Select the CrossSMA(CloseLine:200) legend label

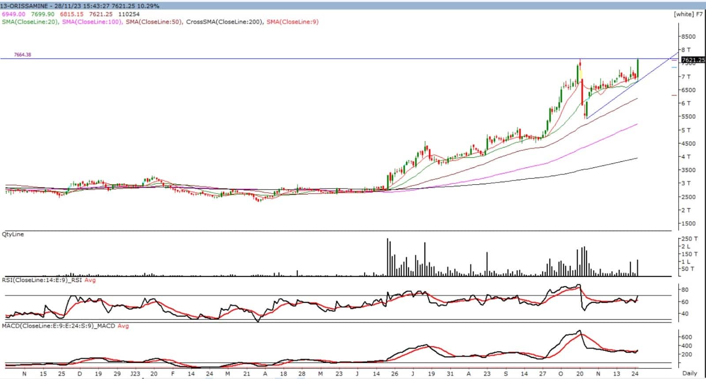(x=224, y=22)
